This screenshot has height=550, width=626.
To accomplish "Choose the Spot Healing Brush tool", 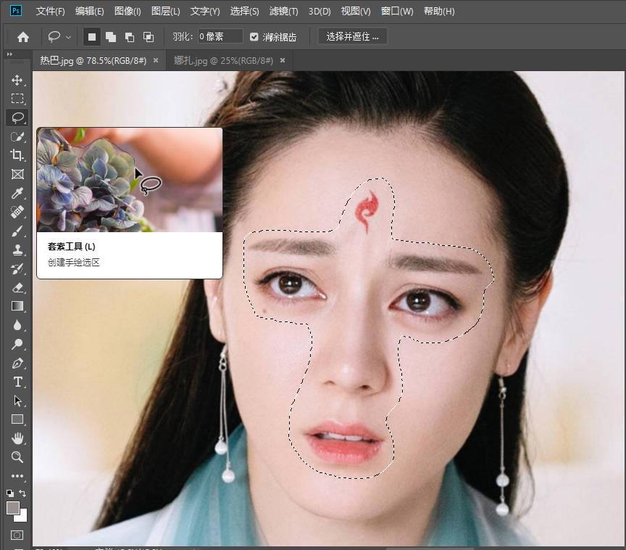I will coord(17,212).
